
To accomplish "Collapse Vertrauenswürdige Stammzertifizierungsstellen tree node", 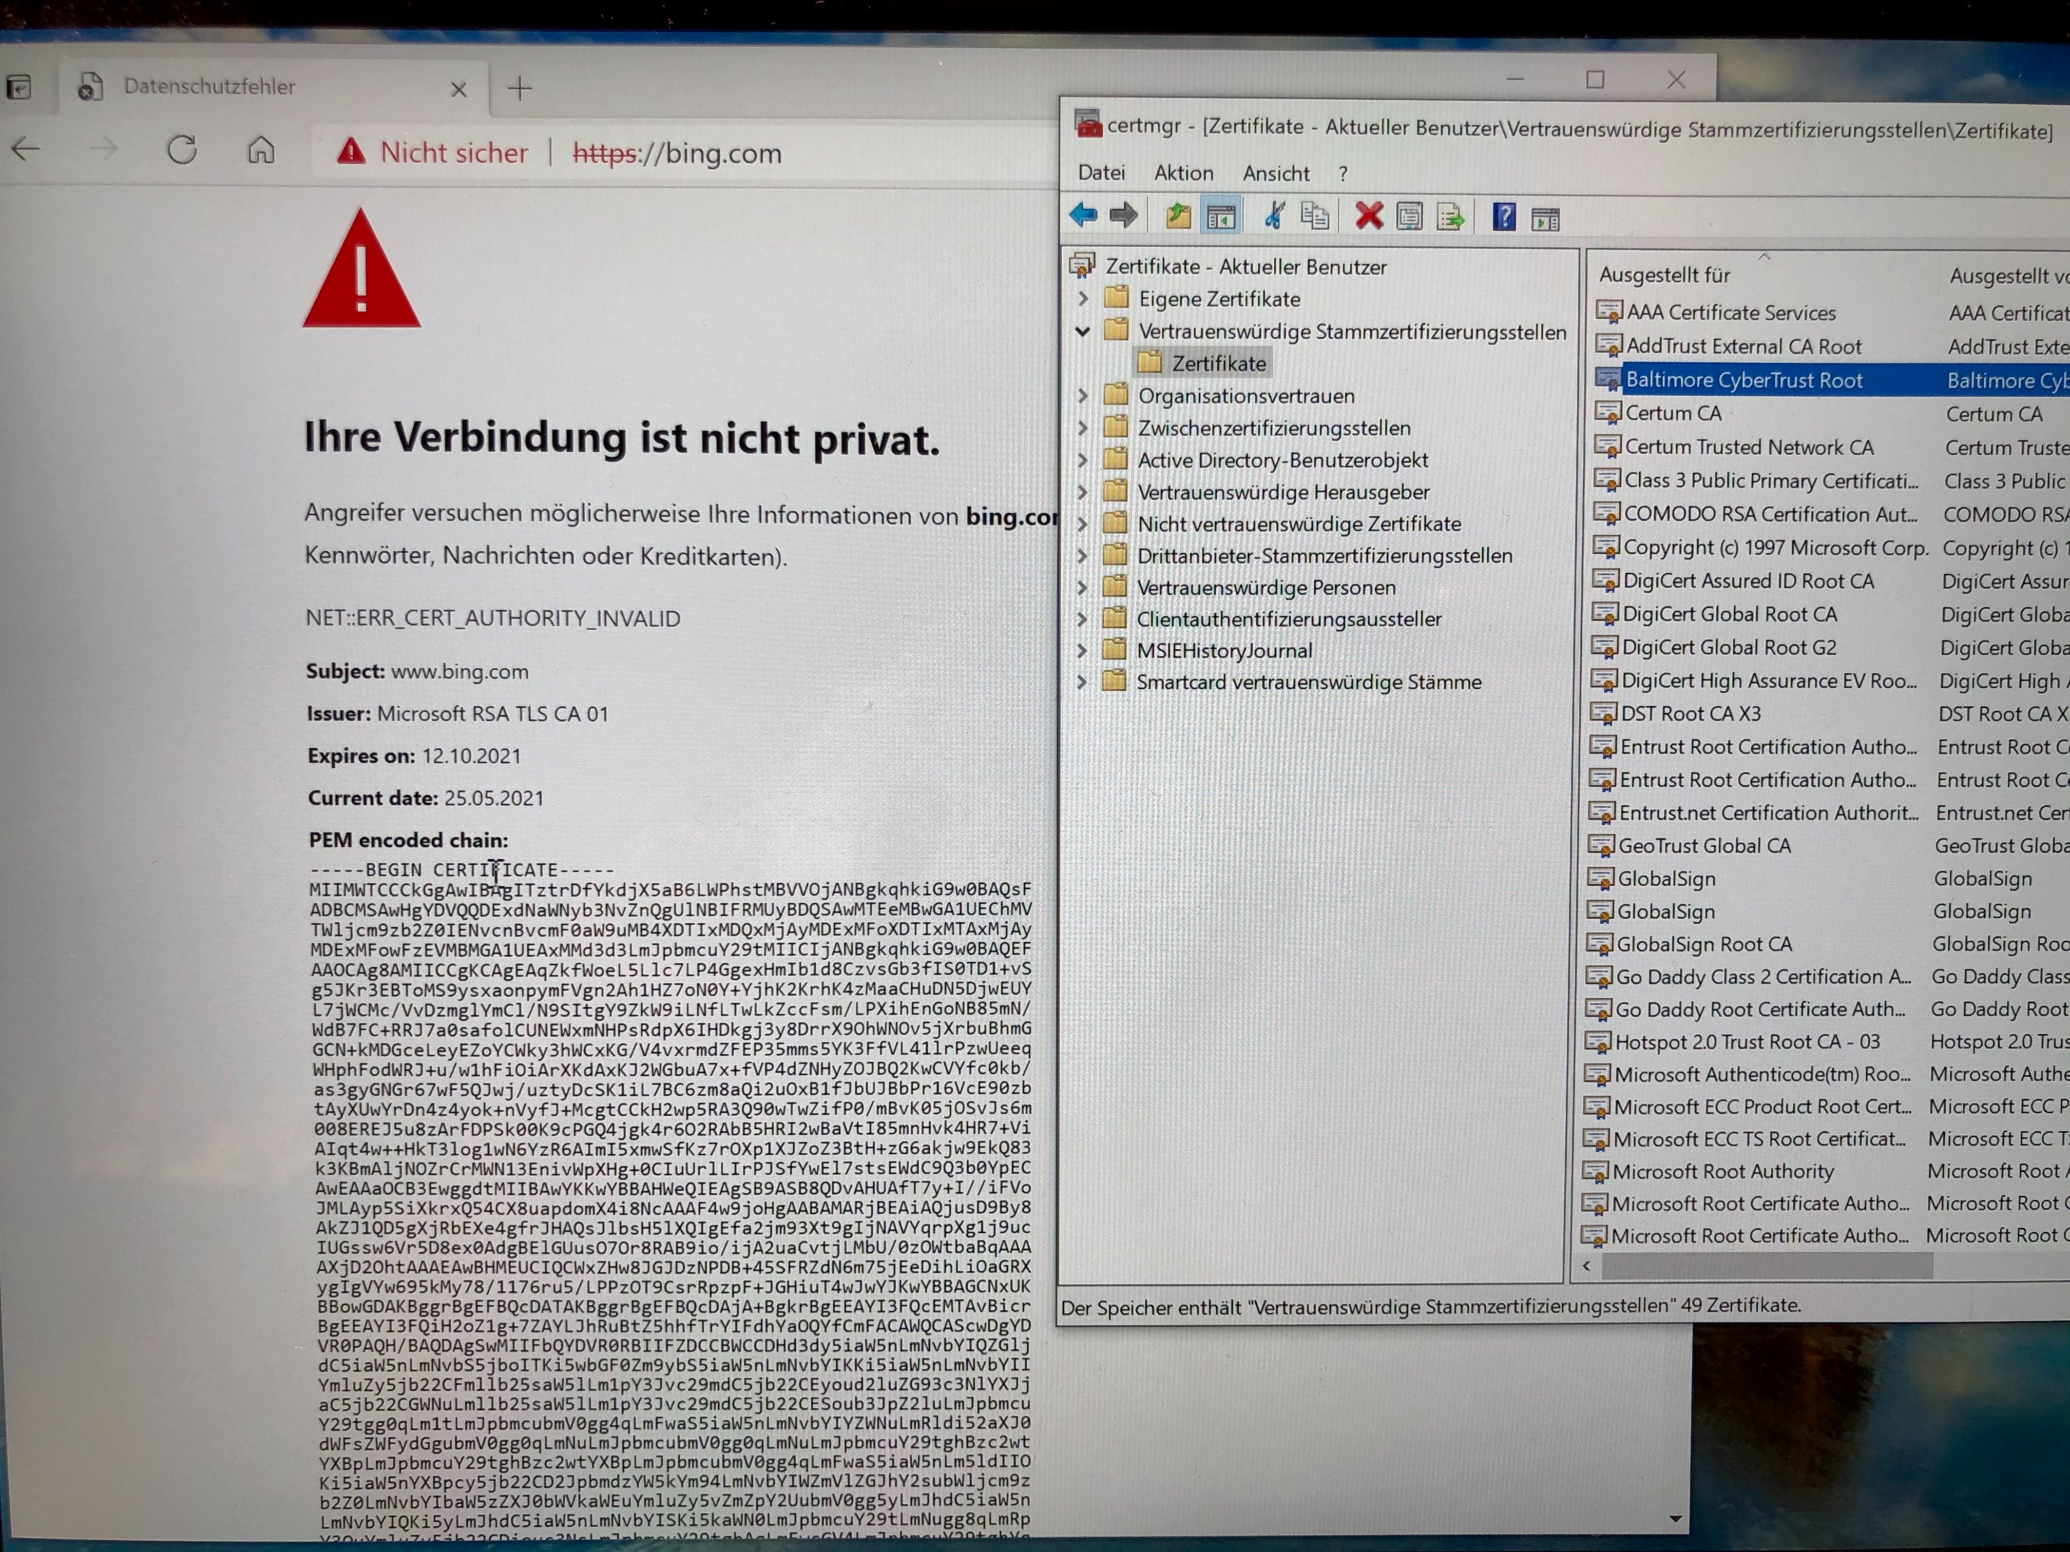I will (x=1084, y=331).
